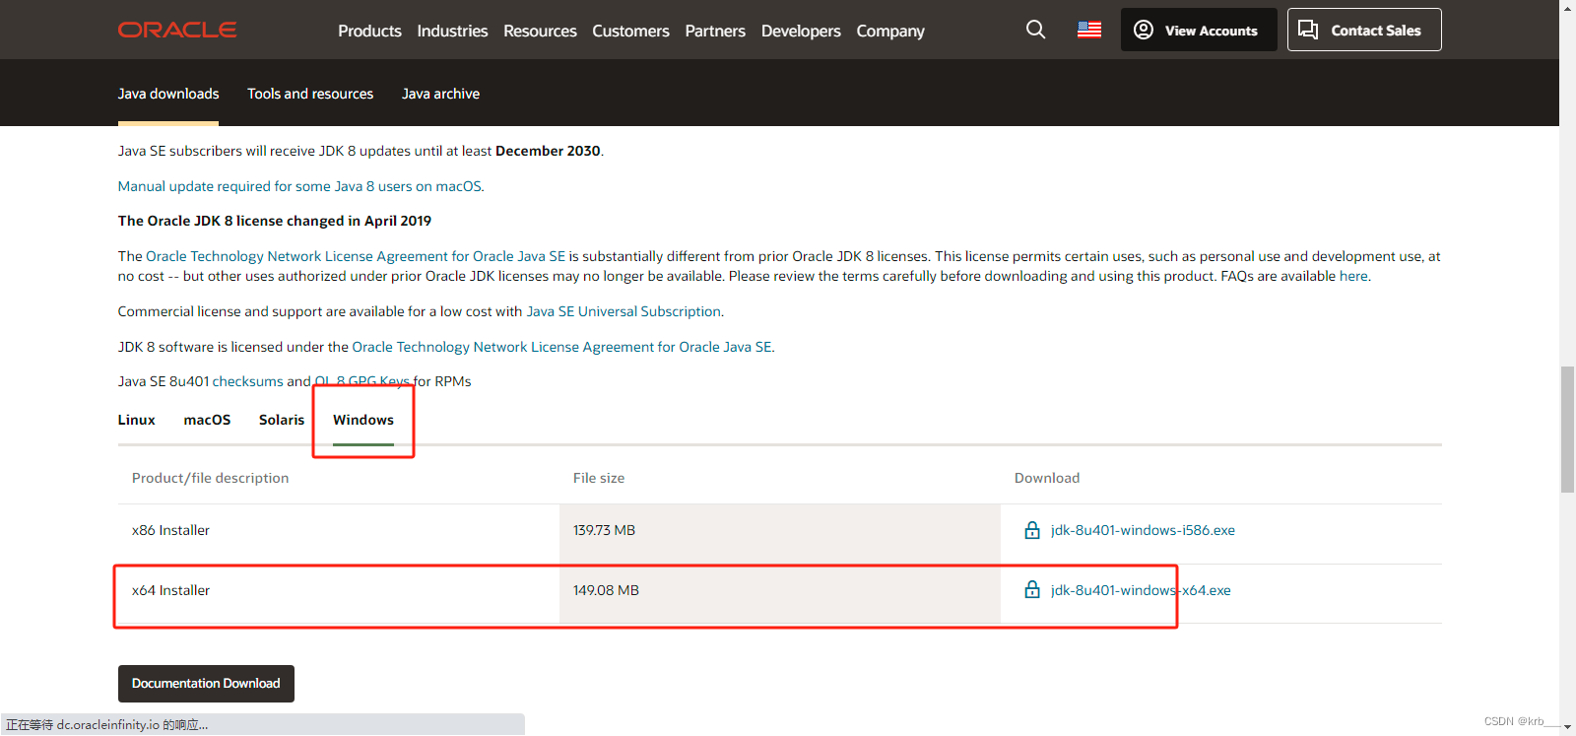Switch to macOS downloads tab

[x=207, y=420]
